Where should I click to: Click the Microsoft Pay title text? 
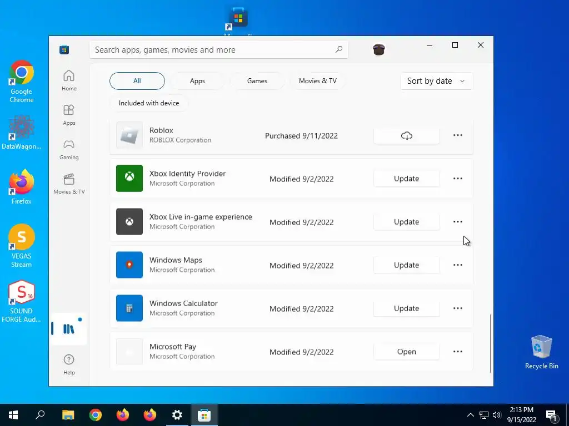pos(173,347)
